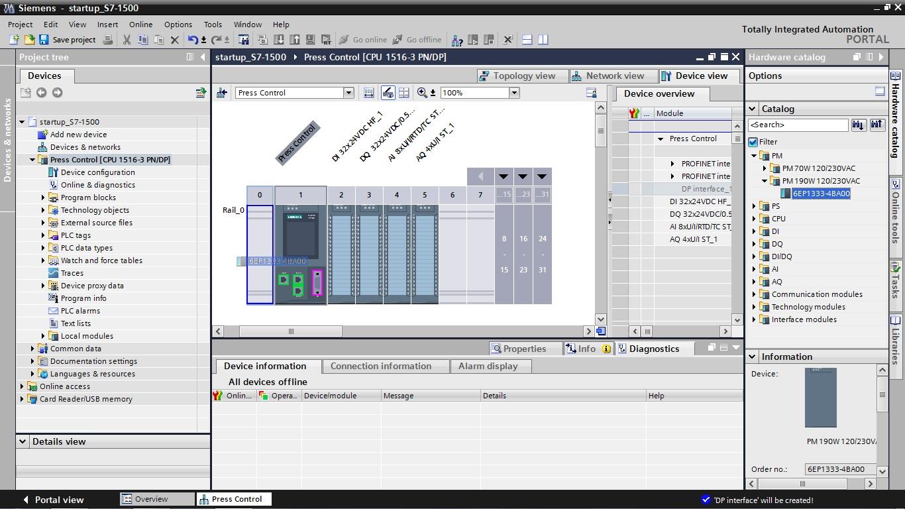Switch to Network view tab
This screenshot has width=905, height=509.
pyautogui.click(x=613, y=76)
